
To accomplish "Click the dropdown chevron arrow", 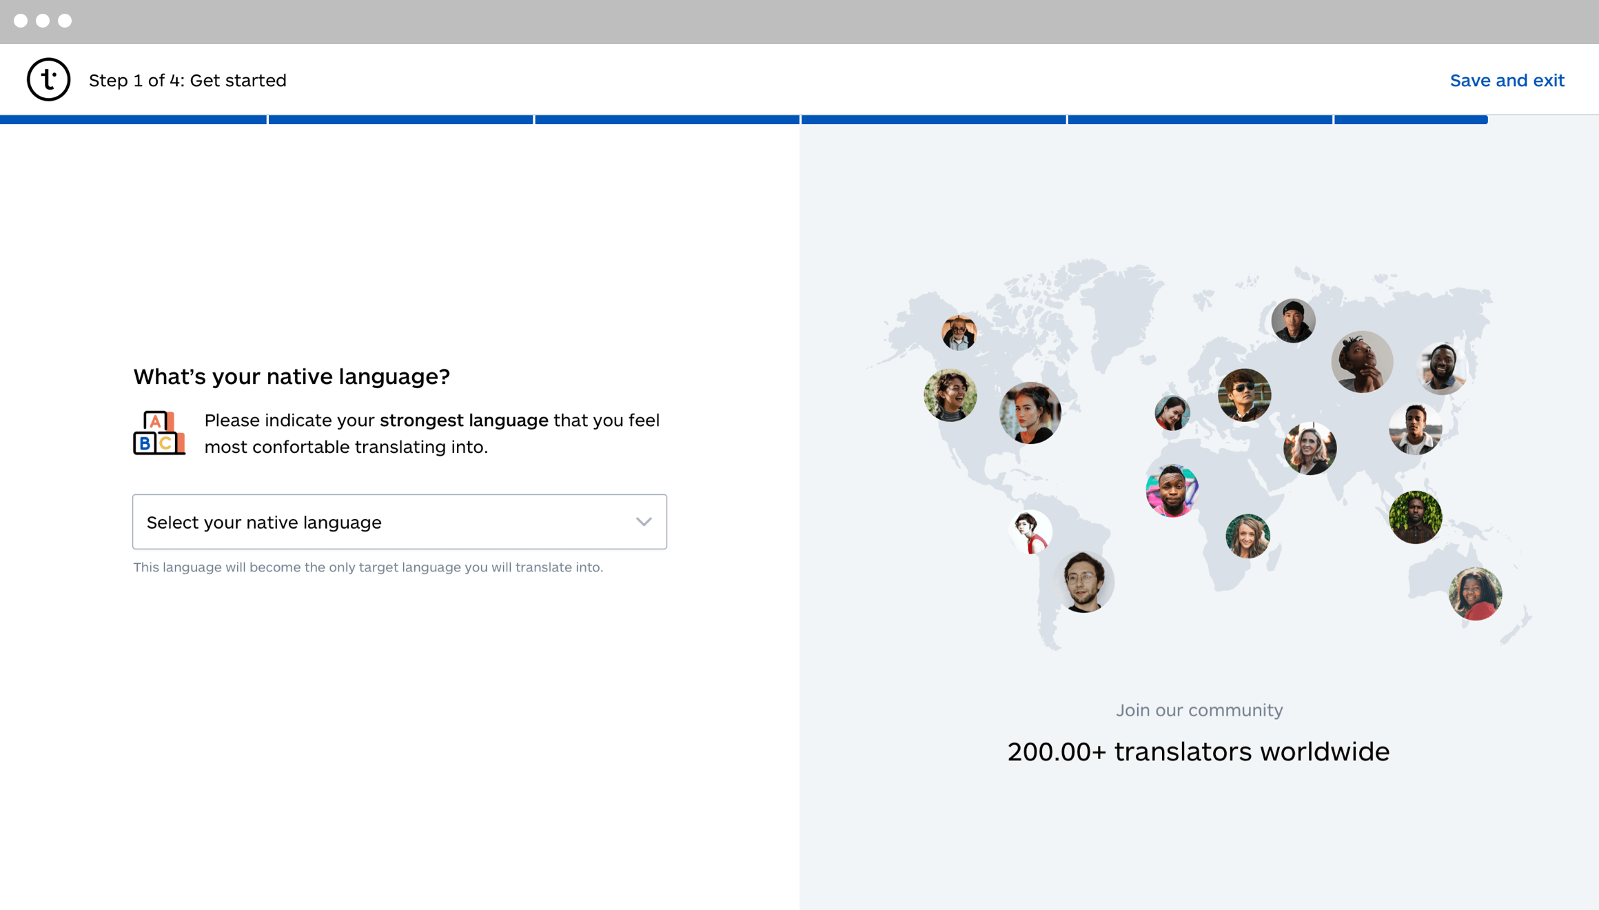I will (643, 522).
